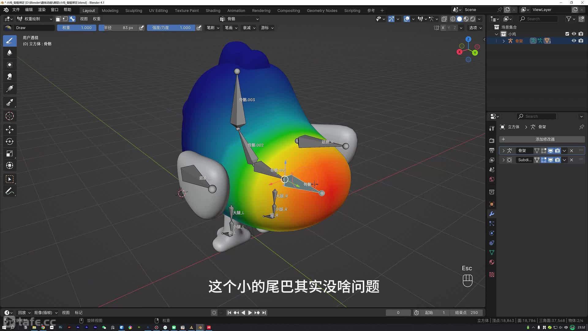Select the Average weight tool
Screen dimensions: 588x331
click(x=9, y=65)
